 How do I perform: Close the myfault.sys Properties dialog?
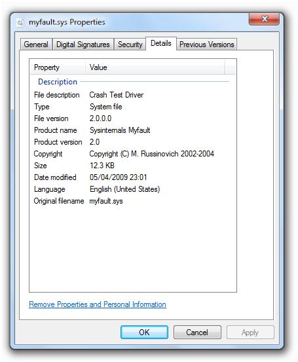click(x=264, y=19)
